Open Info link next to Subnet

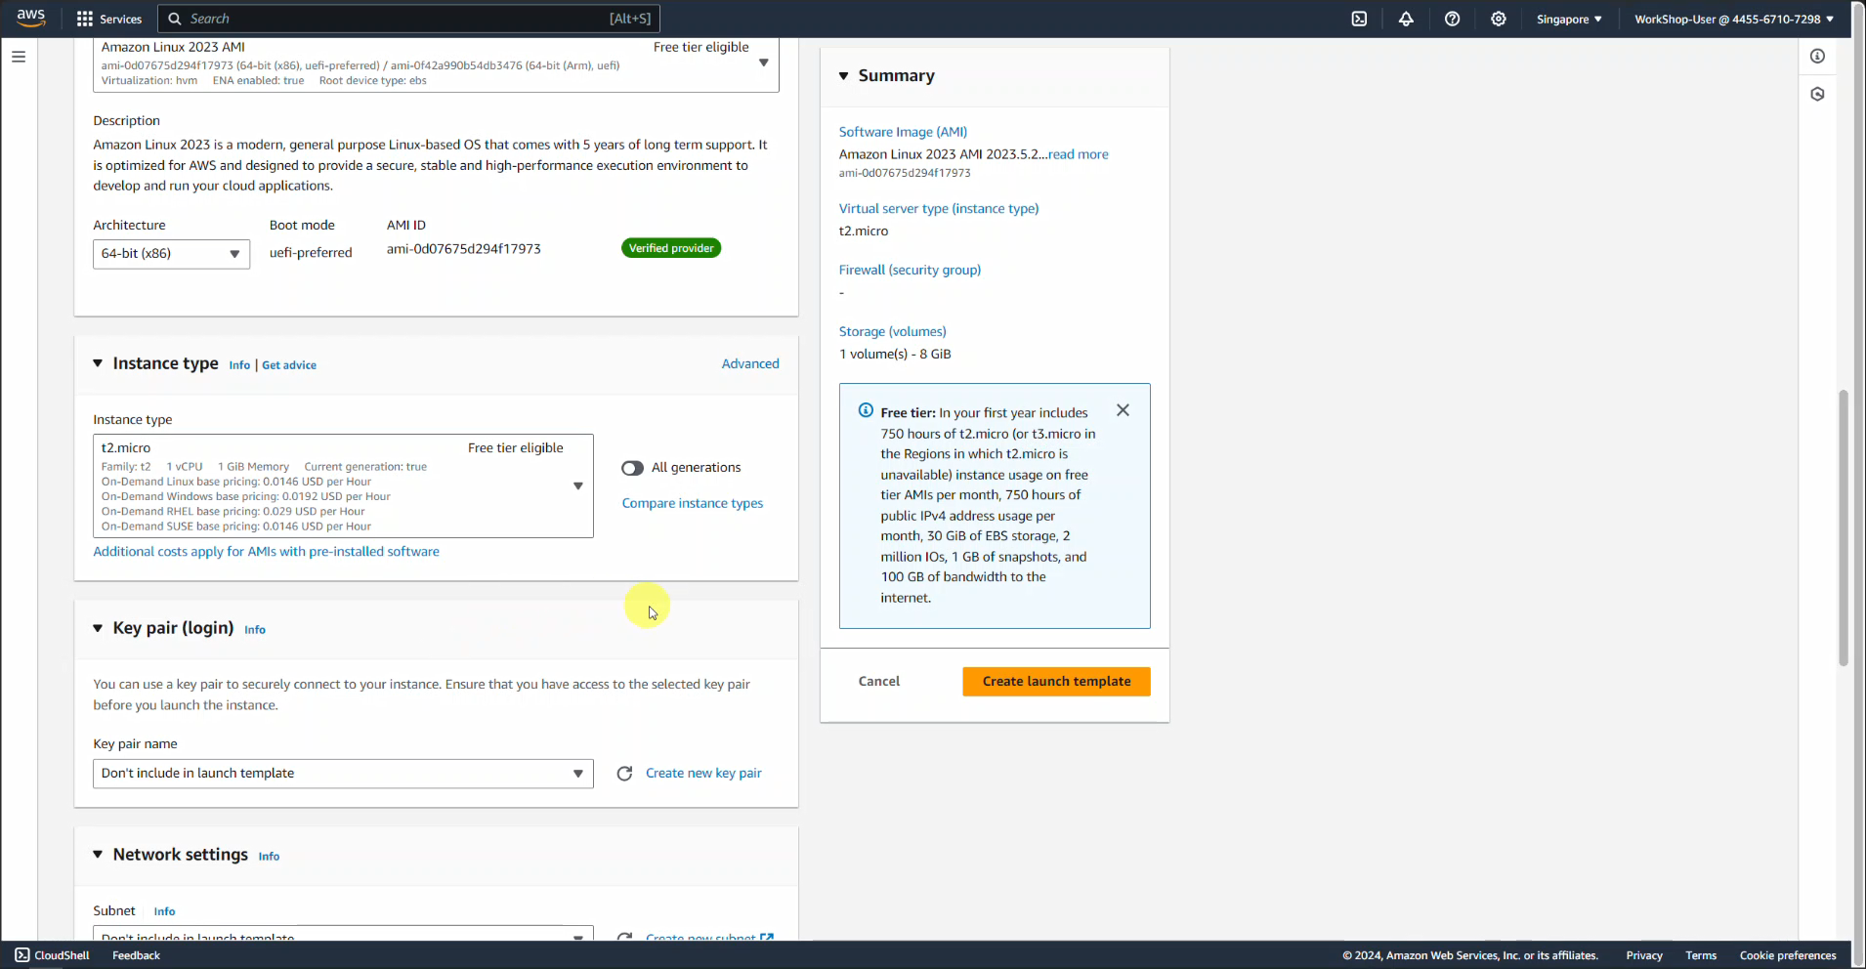[164, 911]
